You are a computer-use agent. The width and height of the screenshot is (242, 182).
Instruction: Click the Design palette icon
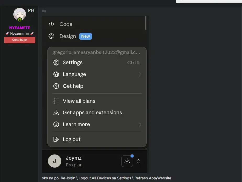coord(51,36)
